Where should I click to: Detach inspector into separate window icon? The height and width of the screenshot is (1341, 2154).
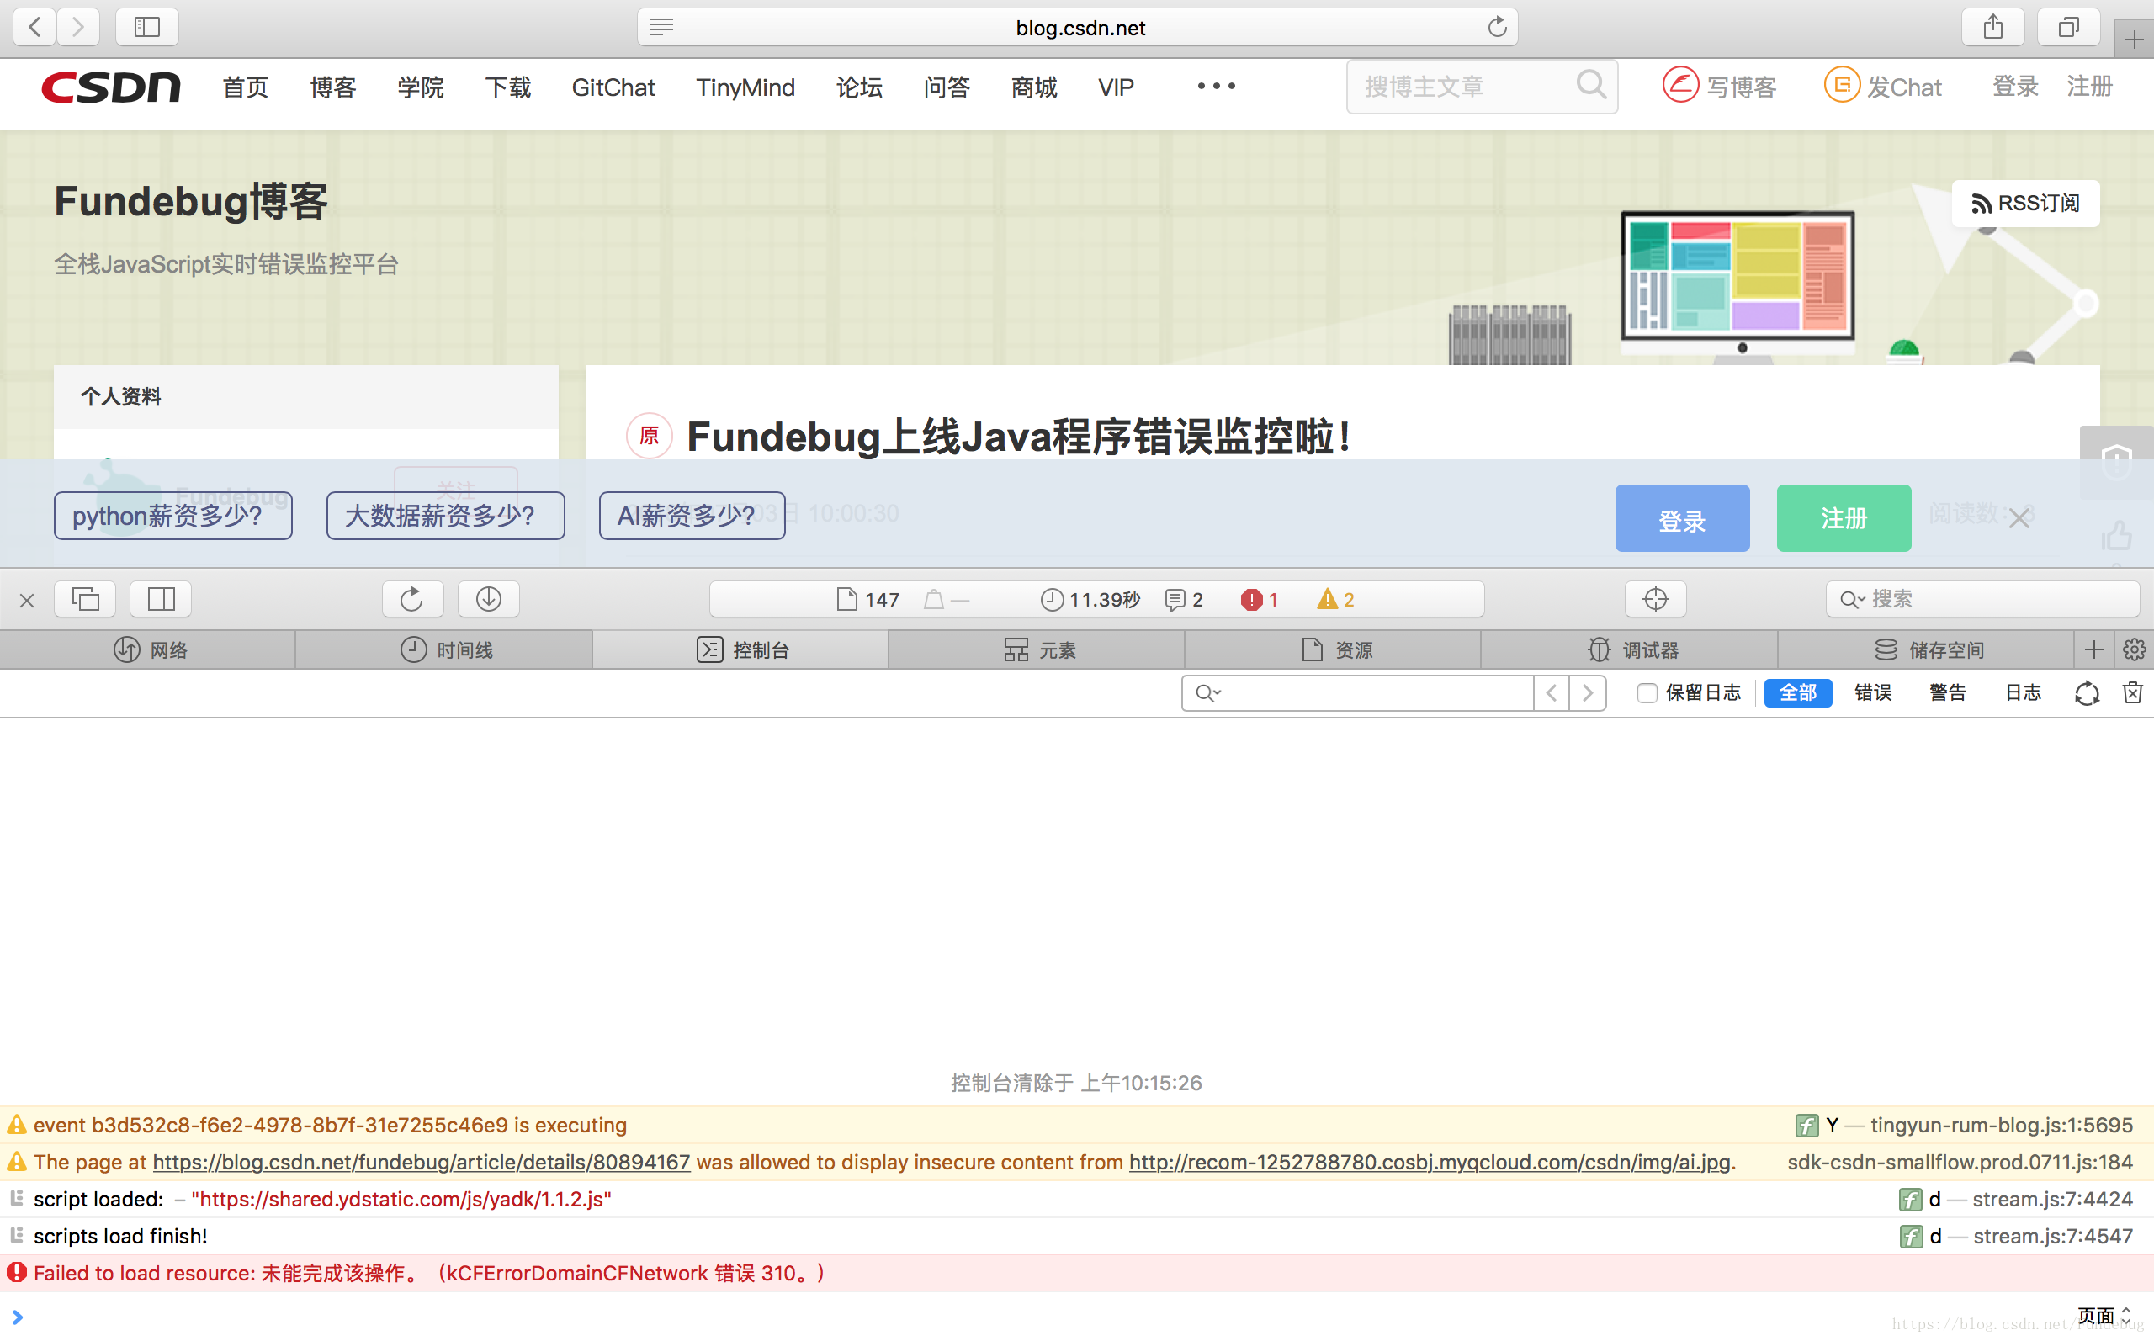tap(85, 600)
